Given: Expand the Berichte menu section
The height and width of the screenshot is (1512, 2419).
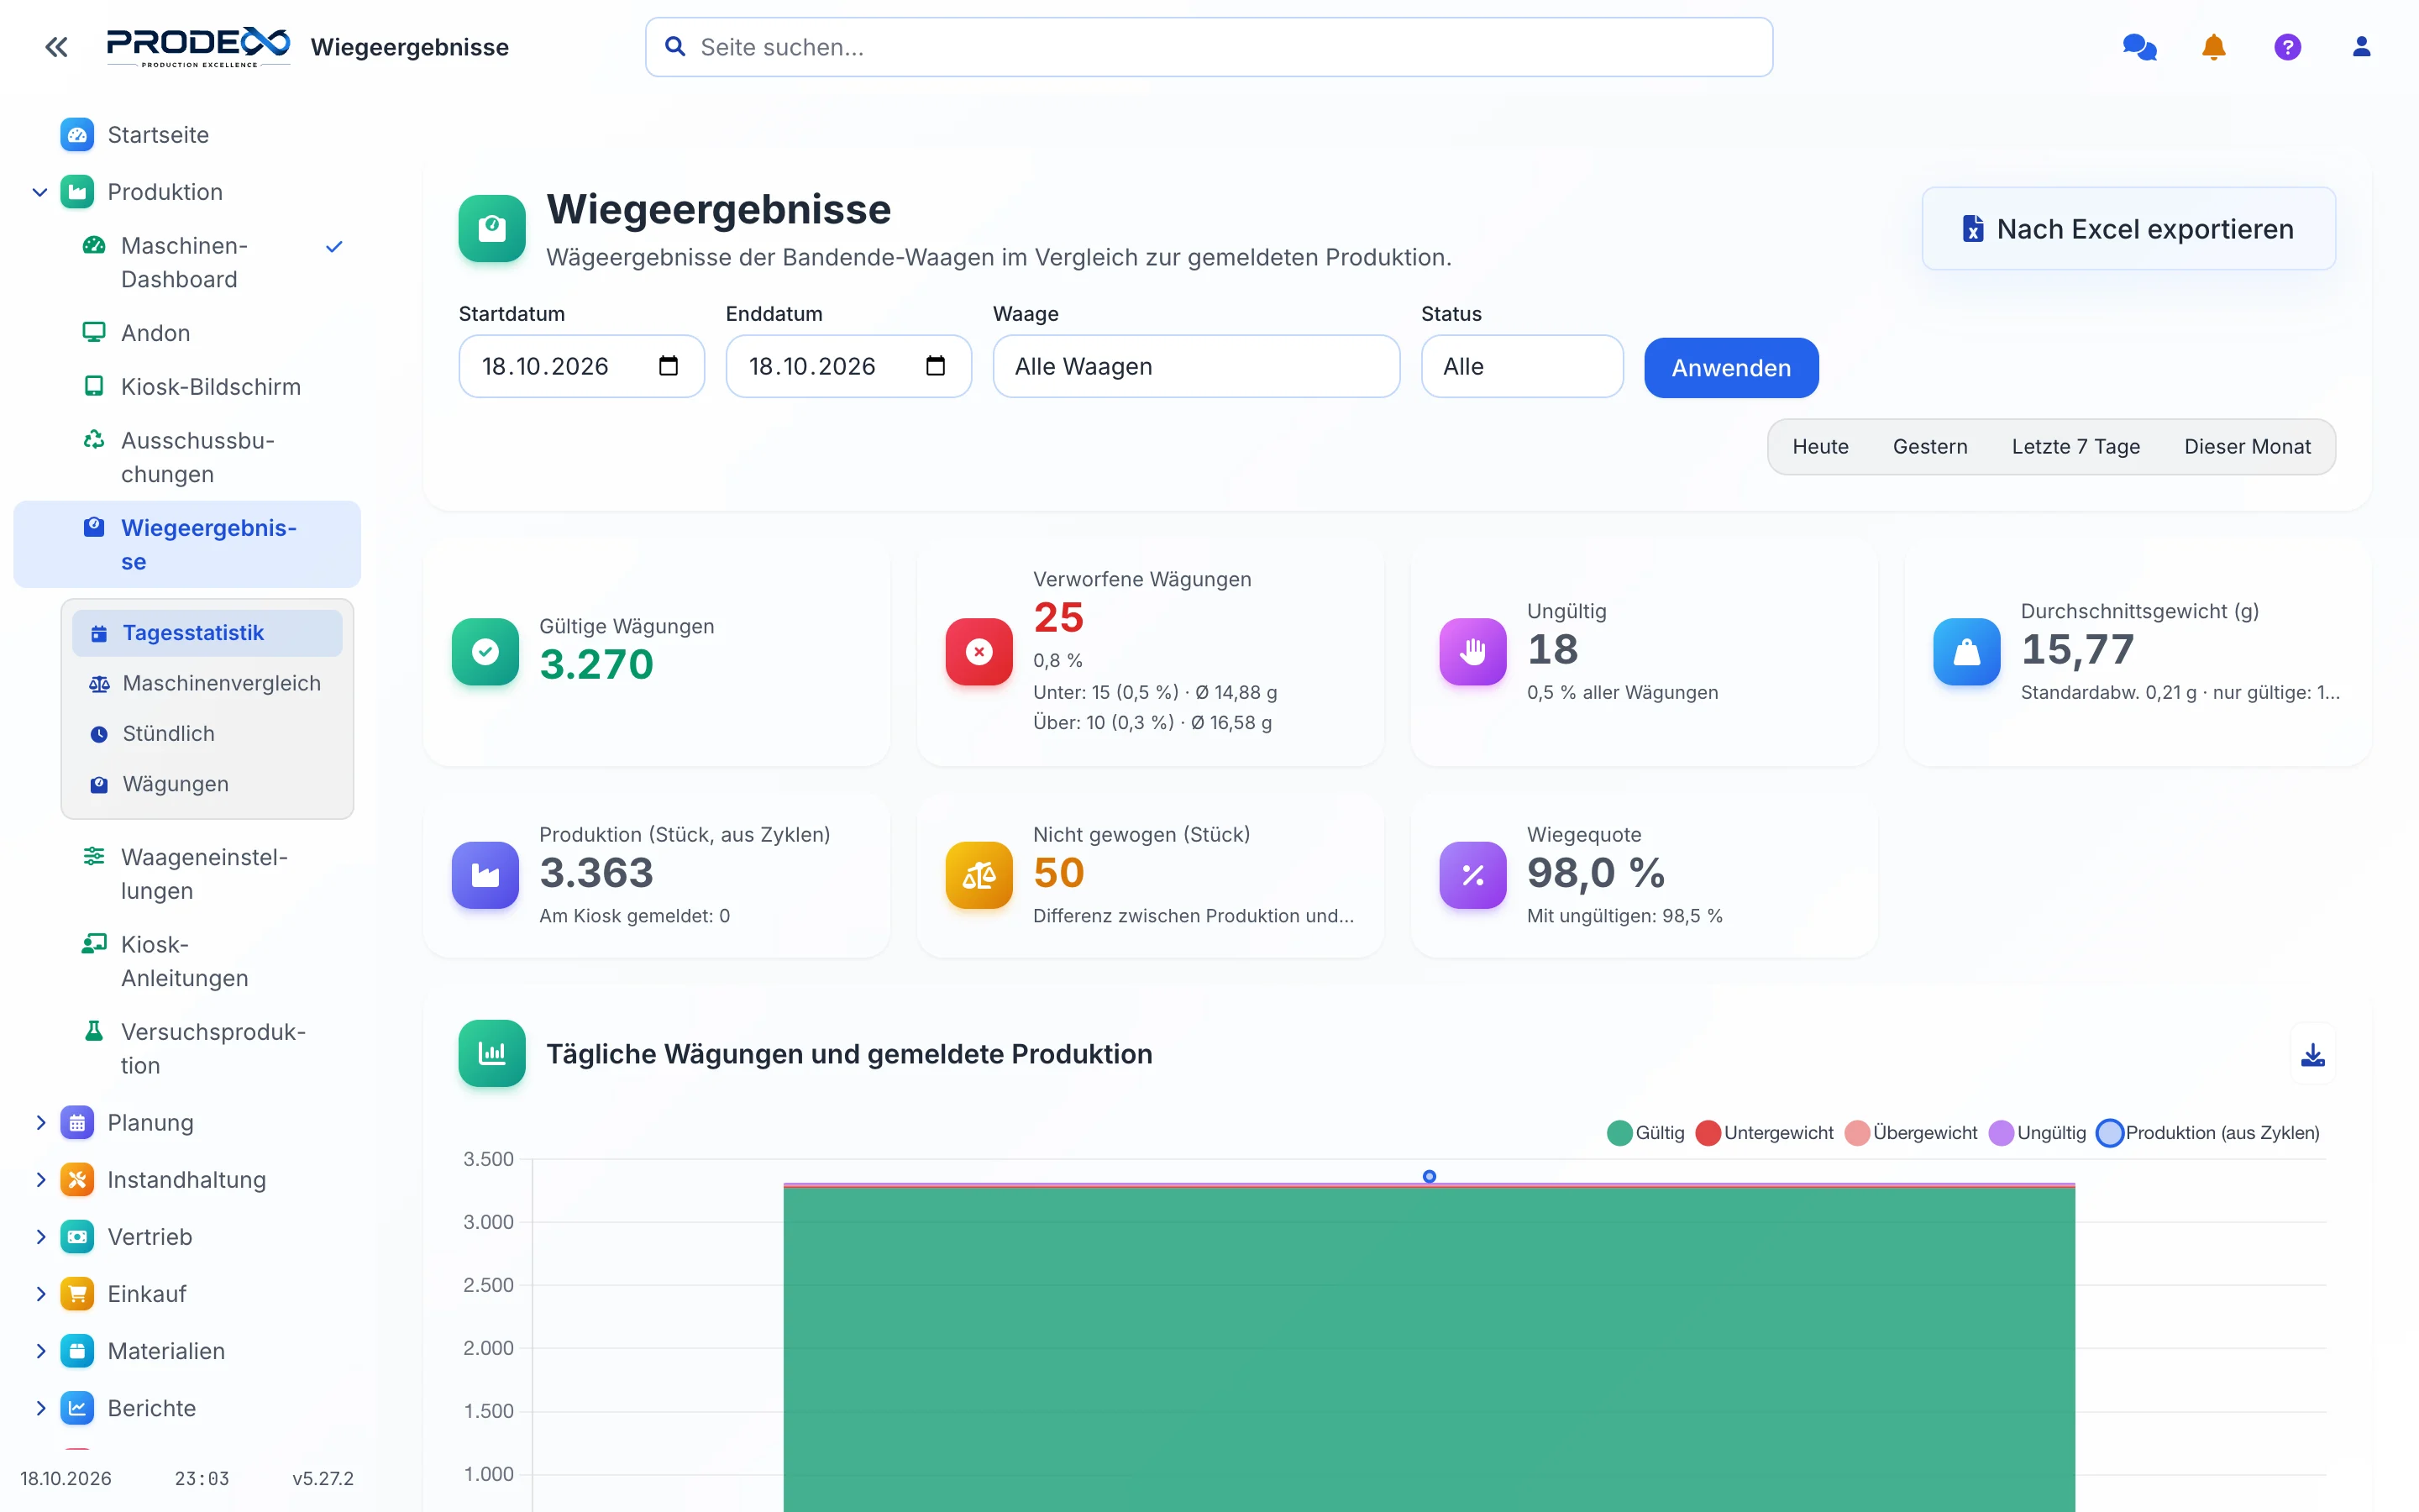Looking at the screenshot, I should point(40,1408).
